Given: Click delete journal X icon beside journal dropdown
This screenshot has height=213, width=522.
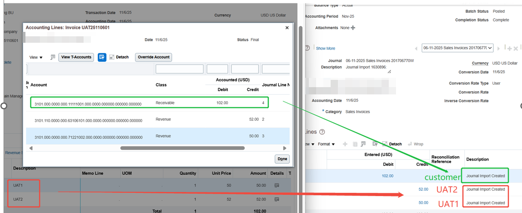Looking at the screenshot, I should click(x=516, y=48).
